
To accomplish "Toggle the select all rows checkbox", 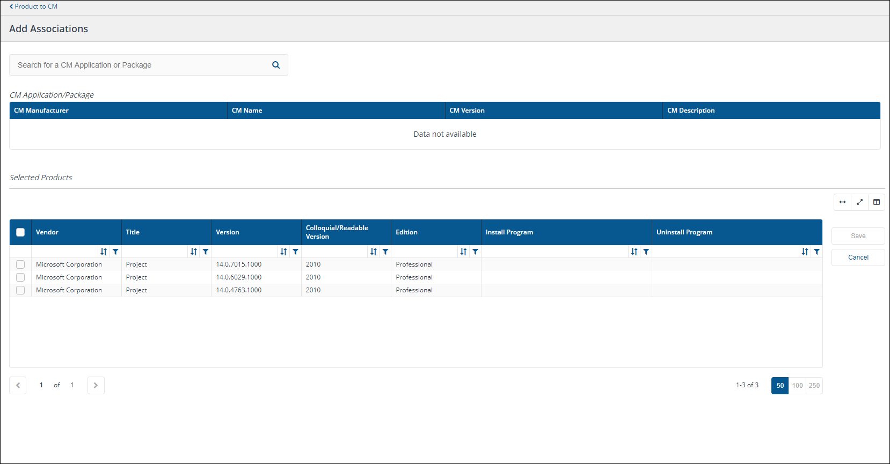I will 20,232.
